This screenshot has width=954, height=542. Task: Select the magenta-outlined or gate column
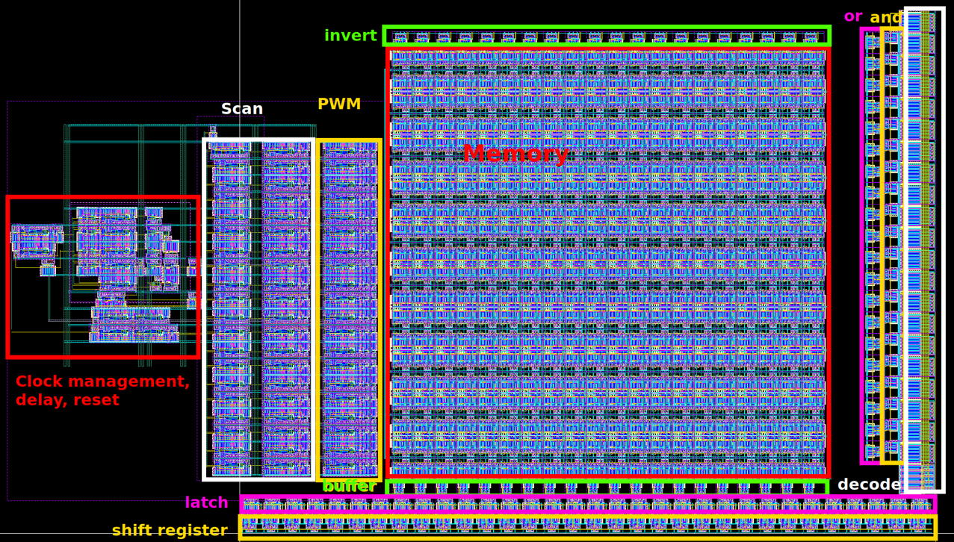pyautogui.click(x=870, y=246)
